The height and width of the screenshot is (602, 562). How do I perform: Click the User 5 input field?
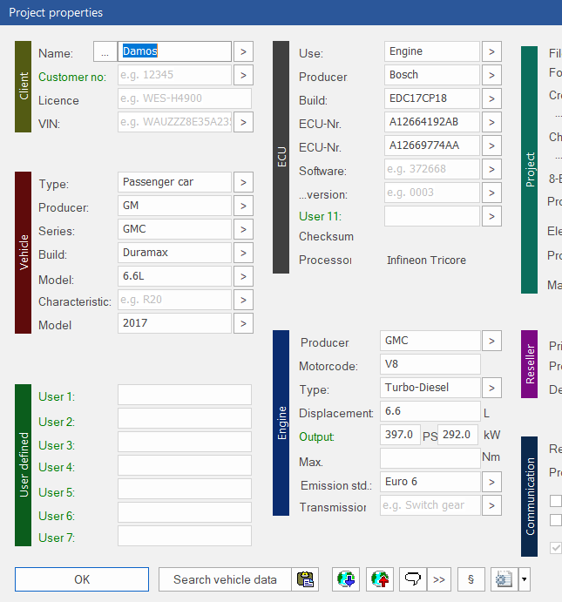tap(185, 489)
